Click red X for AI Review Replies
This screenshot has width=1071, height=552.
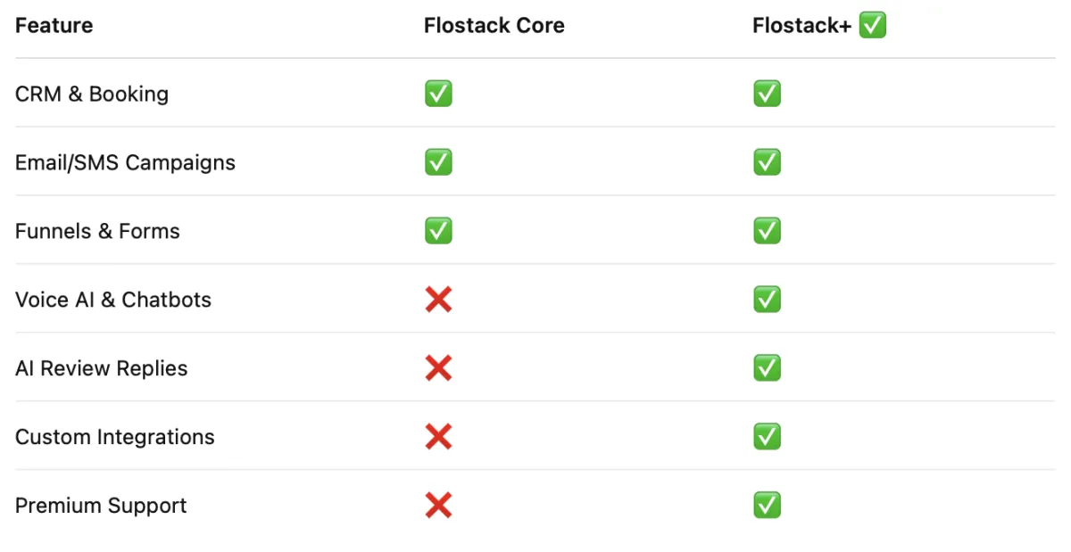(x=438, y=368)
